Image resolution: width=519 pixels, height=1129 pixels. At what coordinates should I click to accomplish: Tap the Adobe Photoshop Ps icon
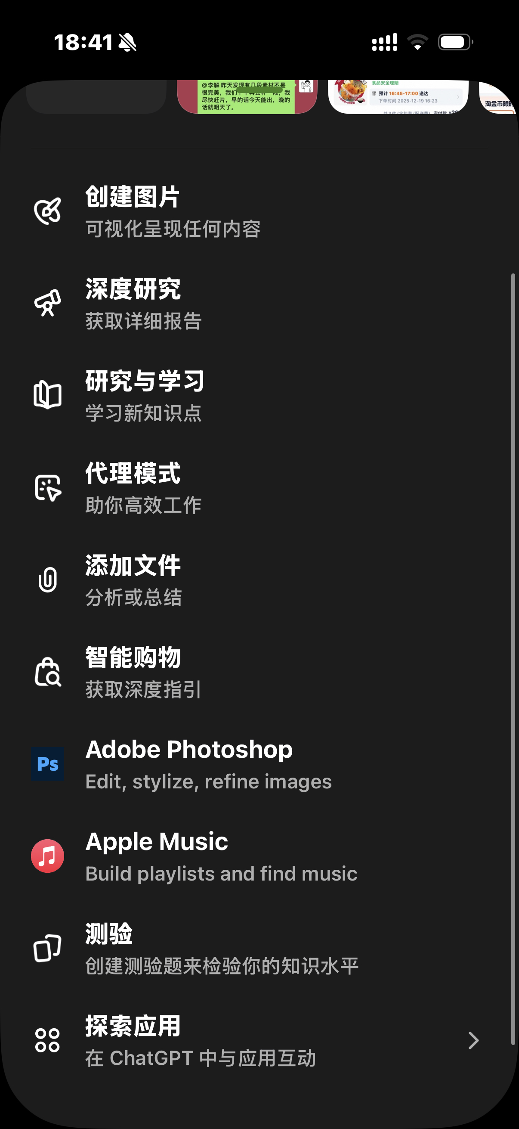click(47, 764)
